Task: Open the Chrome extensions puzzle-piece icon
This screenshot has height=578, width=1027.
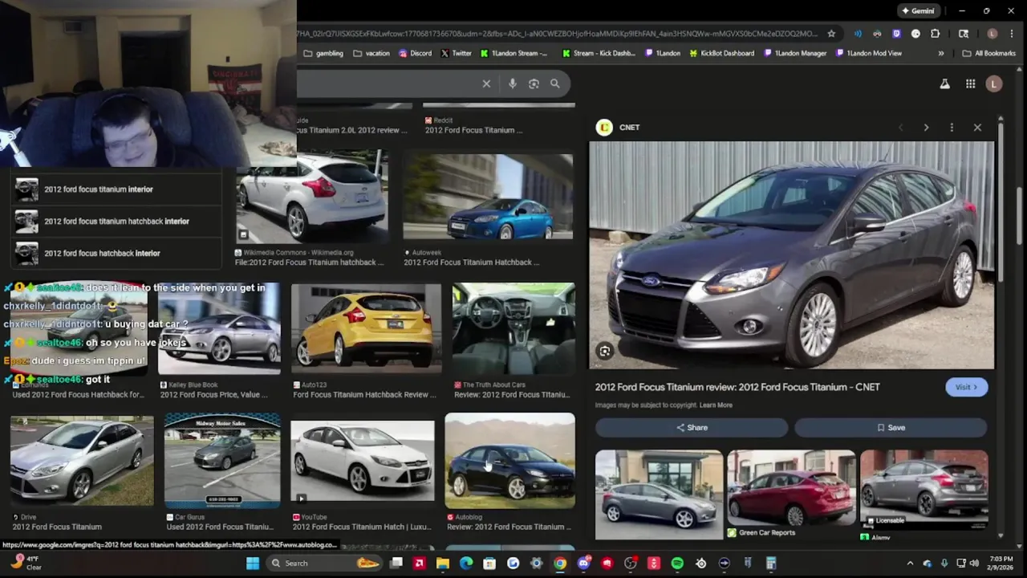Action: click(935, 34)
